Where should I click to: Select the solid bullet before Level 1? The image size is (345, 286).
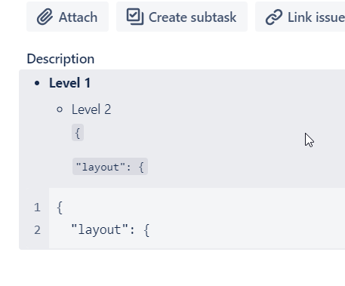37,83
